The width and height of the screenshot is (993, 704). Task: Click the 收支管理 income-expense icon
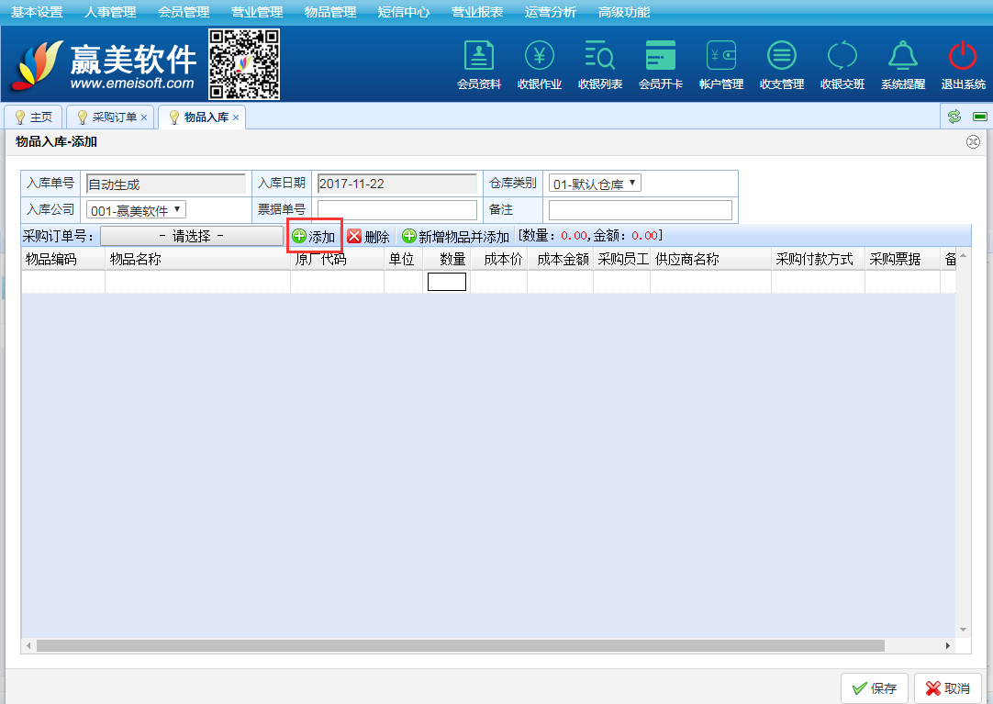click(782, 57)
